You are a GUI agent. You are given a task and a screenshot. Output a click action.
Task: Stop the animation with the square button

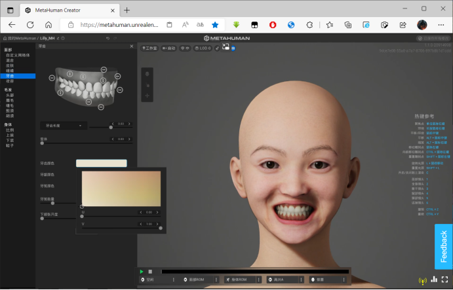click(x=150, y=272)
